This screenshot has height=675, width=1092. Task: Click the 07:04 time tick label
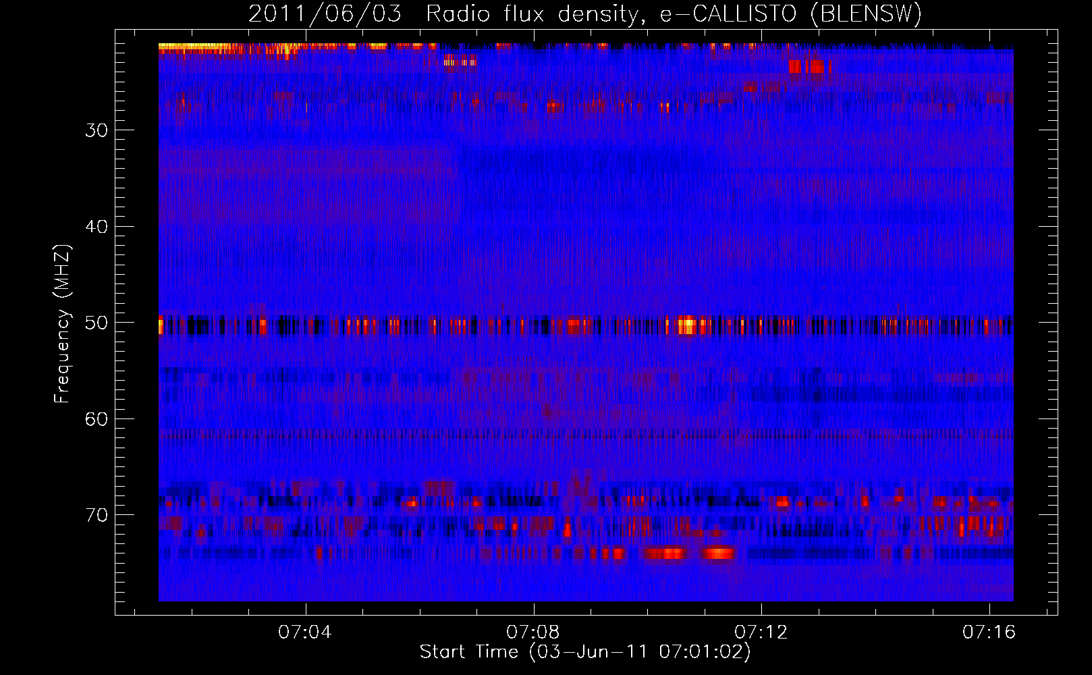(x=305, y=632)
